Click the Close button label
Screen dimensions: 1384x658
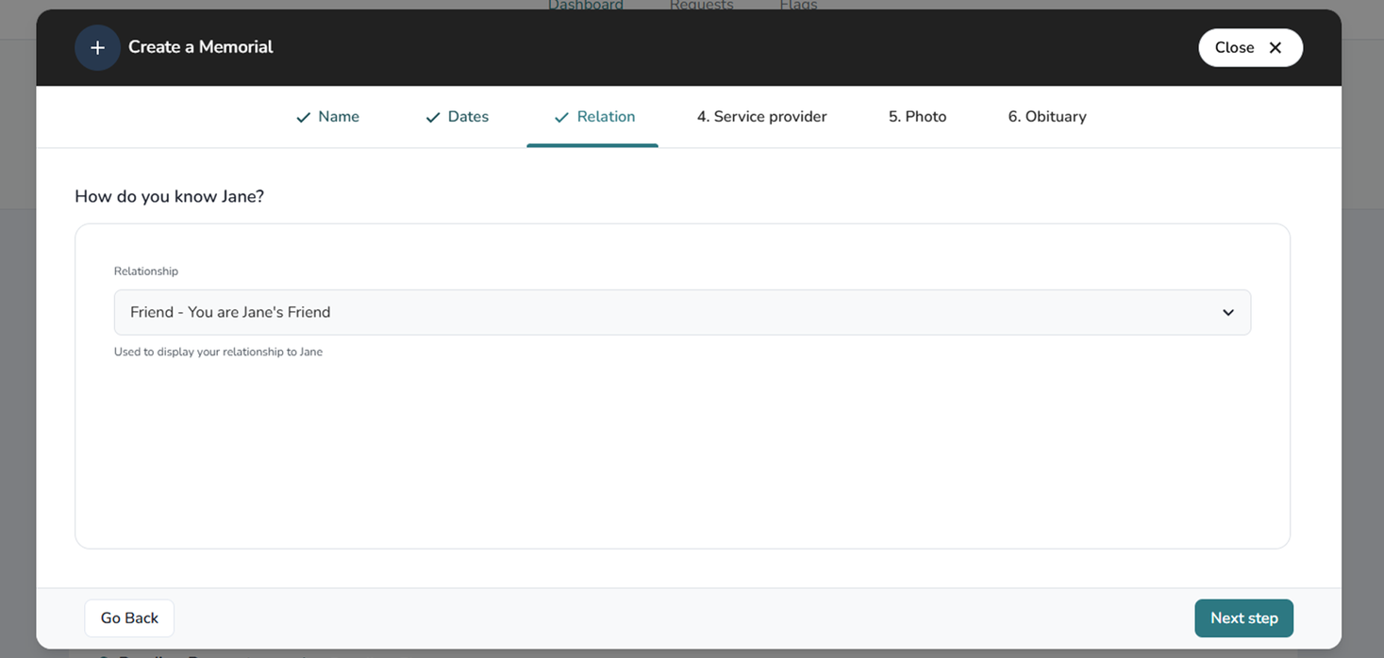tap(1234, 48)
